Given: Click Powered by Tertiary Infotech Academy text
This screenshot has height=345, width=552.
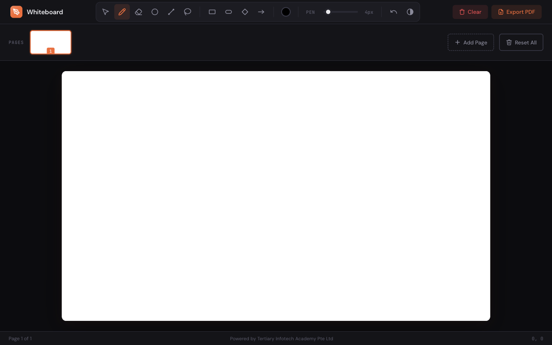Looking at the screenshot, I should [x=282, y=339].
